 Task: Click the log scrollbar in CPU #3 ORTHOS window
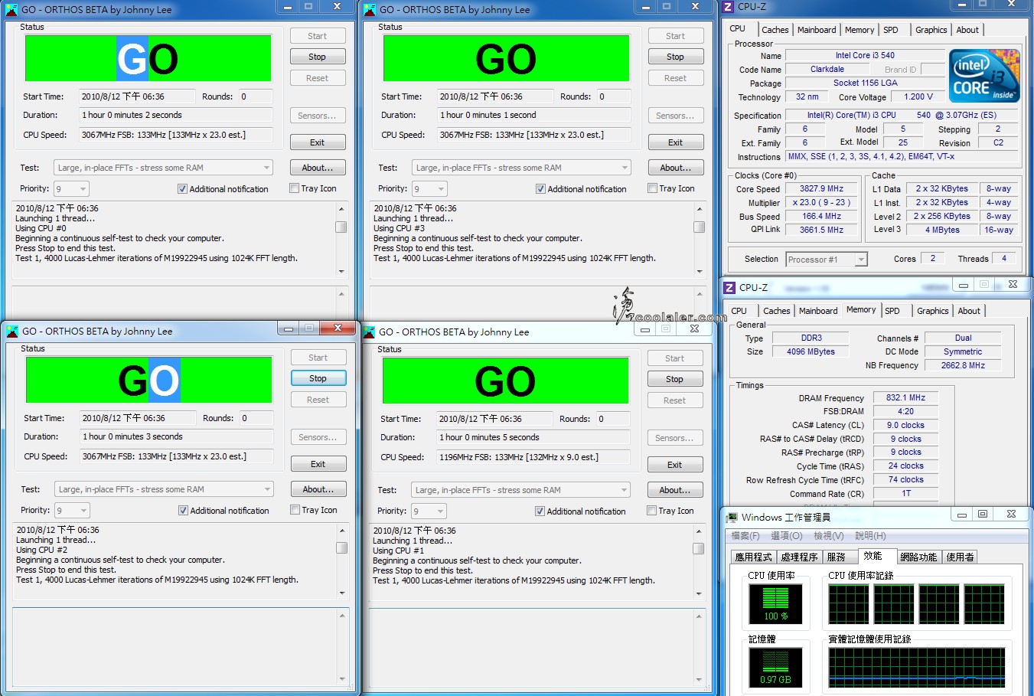(700, 239)
